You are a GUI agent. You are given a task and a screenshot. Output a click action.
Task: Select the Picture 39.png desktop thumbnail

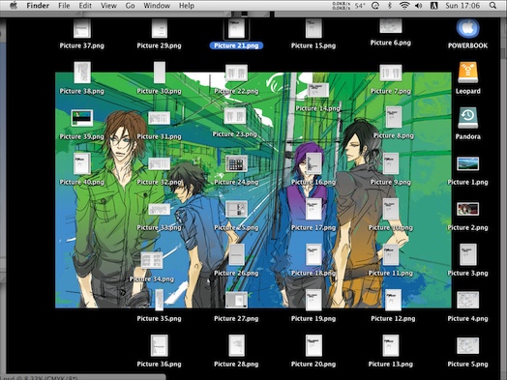coord(82,118)
